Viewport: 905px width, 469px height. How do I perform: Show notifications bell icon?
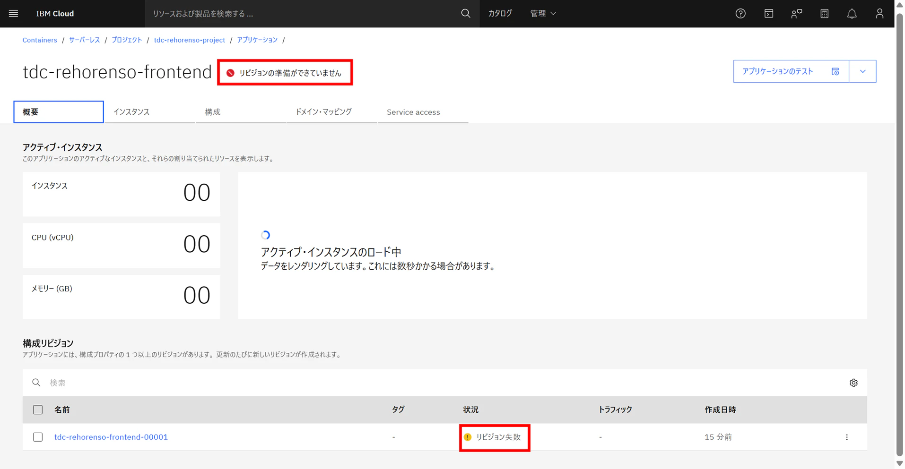click(852, 14)
